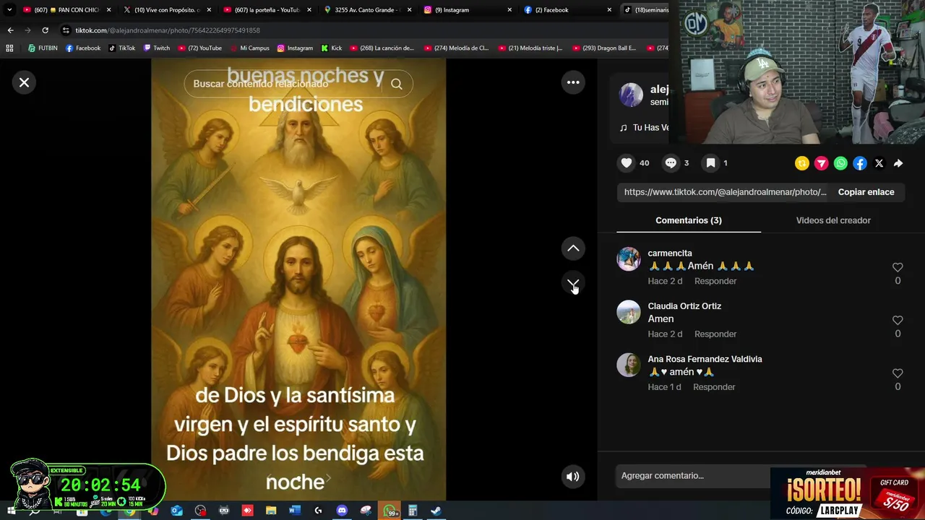Image resolution: width=925 pixels, height=520 pixels.
Task: Click the browser back arrow
Action: click(10, 30)
